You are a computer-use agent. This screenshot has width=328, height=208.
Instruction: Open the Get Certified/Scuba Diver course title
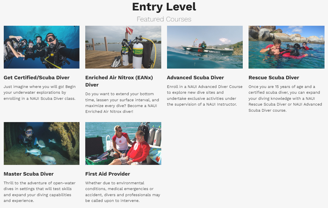[37, 78]
